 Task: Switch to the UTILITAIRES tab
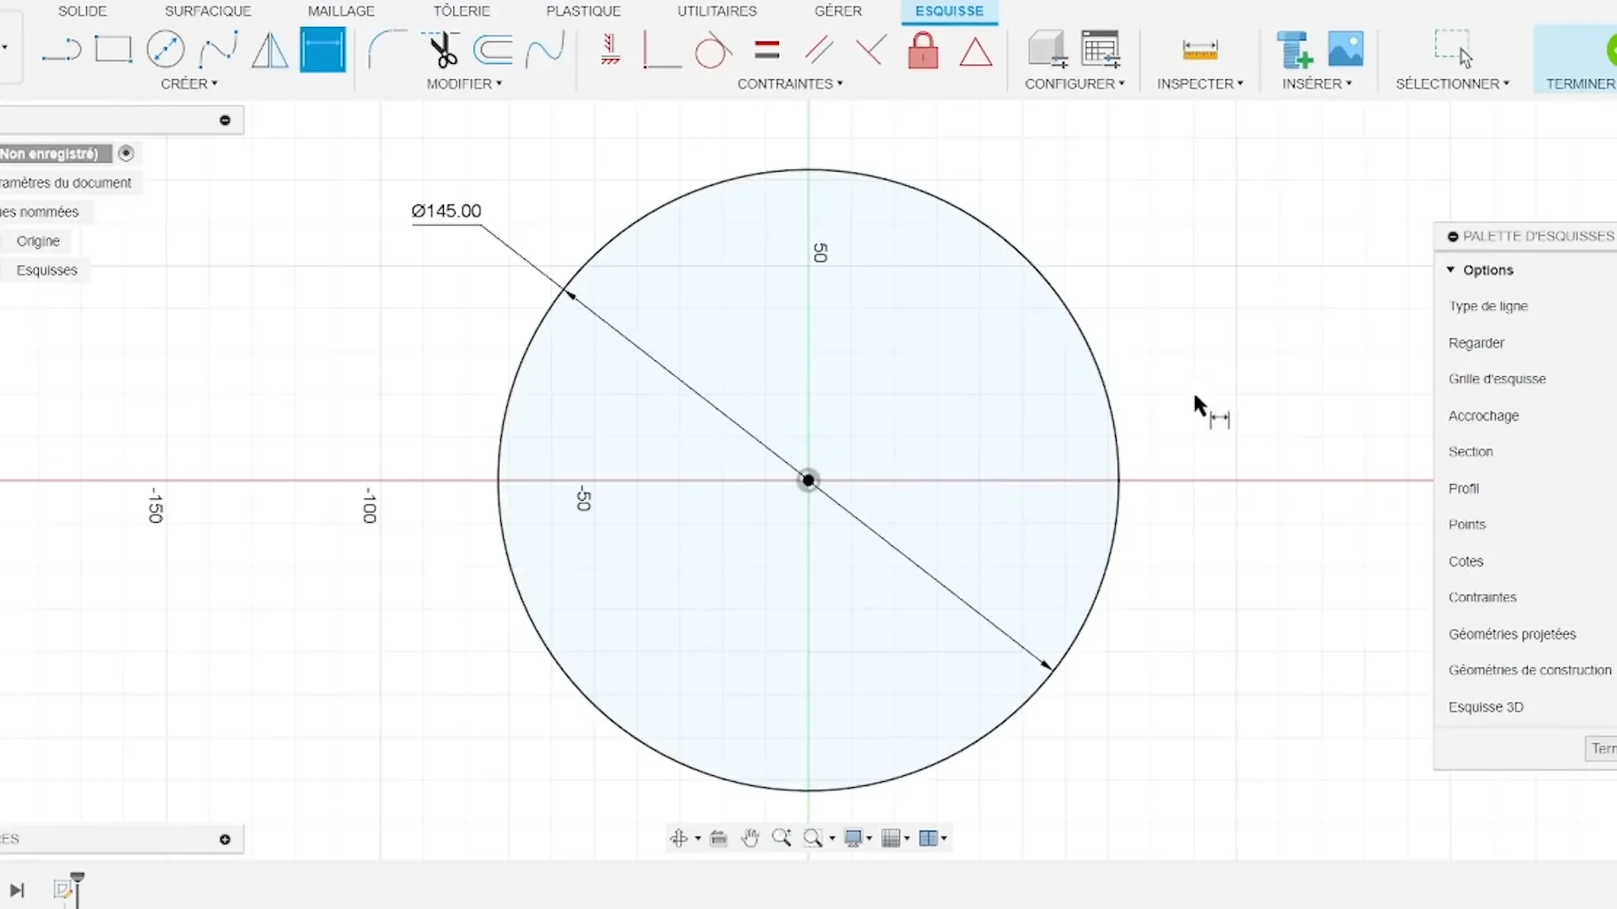pyautogui.click(x=718, y=11)
